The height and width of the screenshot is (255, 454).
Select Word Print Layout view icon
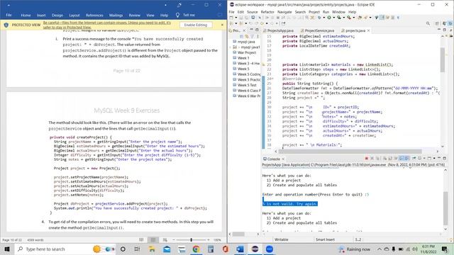click(x=153, y=240)
